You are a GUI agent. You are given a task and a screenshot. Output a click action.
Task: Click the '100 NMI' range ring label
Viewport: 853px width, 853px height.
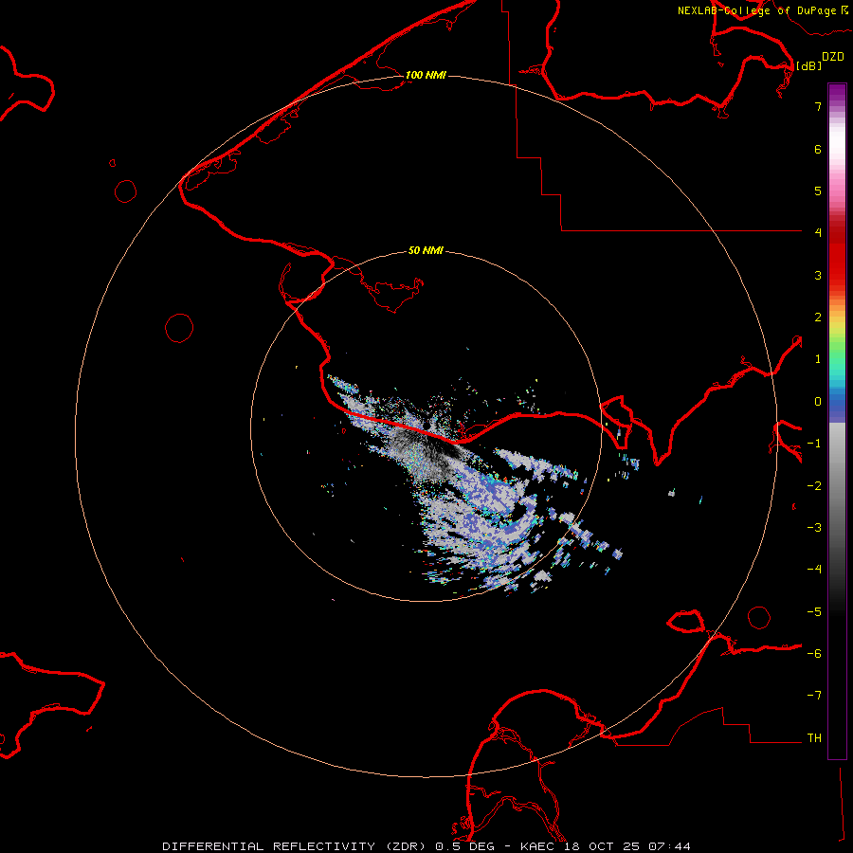(426, 75)
